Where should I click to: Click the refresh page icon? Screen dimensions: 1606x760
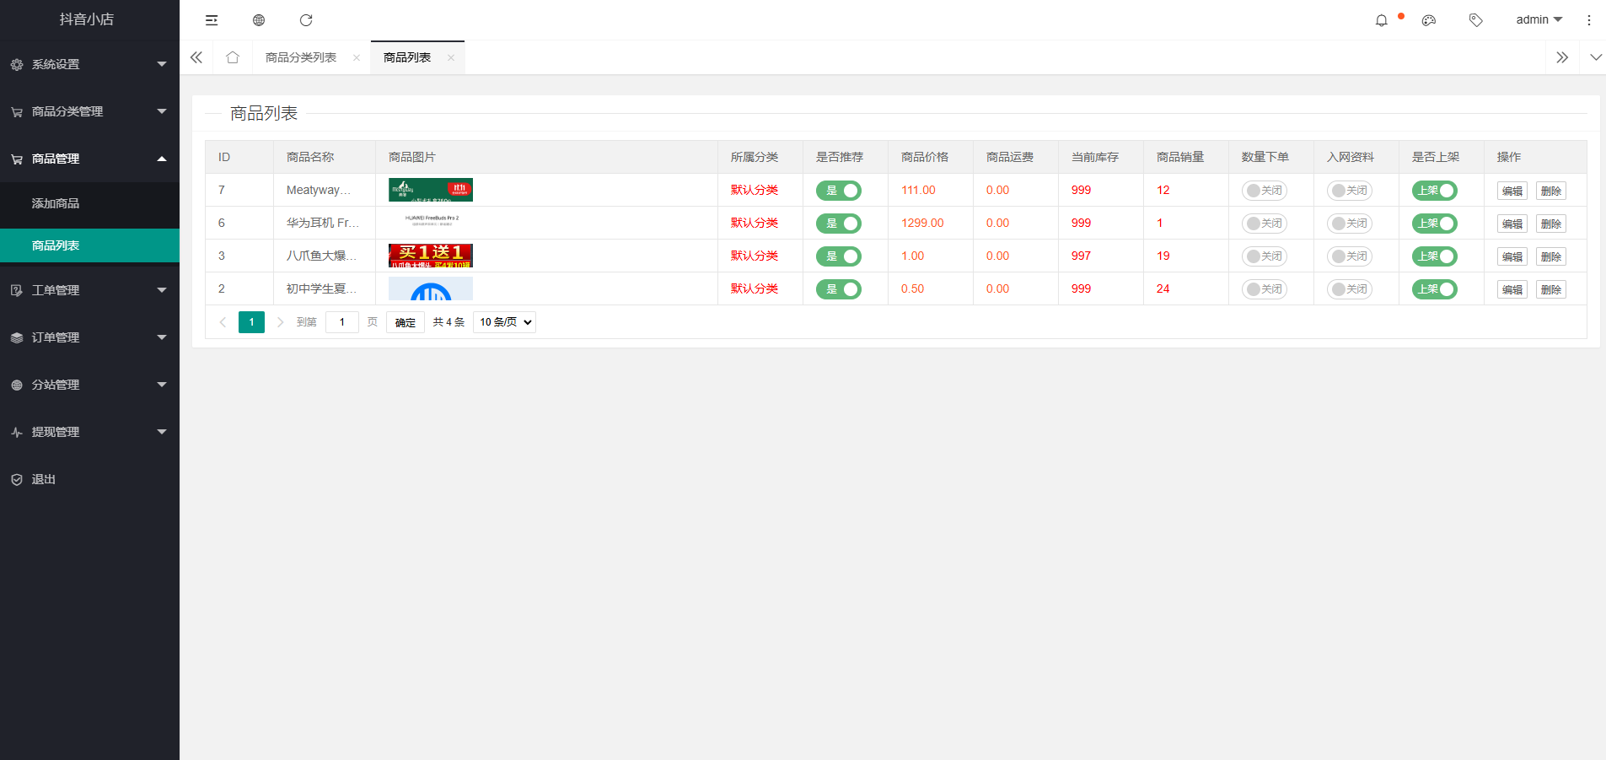point(306,20)
